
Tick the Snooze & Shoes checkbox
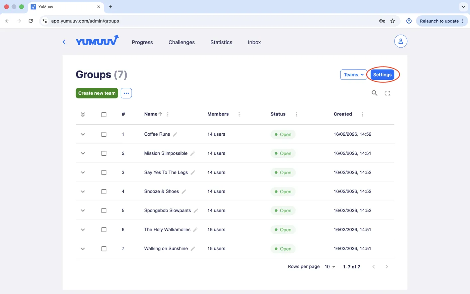pos(104,192)
